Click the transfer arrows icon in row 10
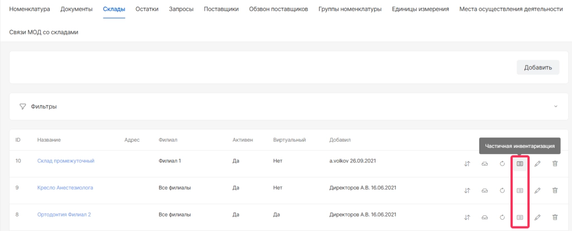The height and width of the screenshot is (231, 572). click(x=467, y=163)
